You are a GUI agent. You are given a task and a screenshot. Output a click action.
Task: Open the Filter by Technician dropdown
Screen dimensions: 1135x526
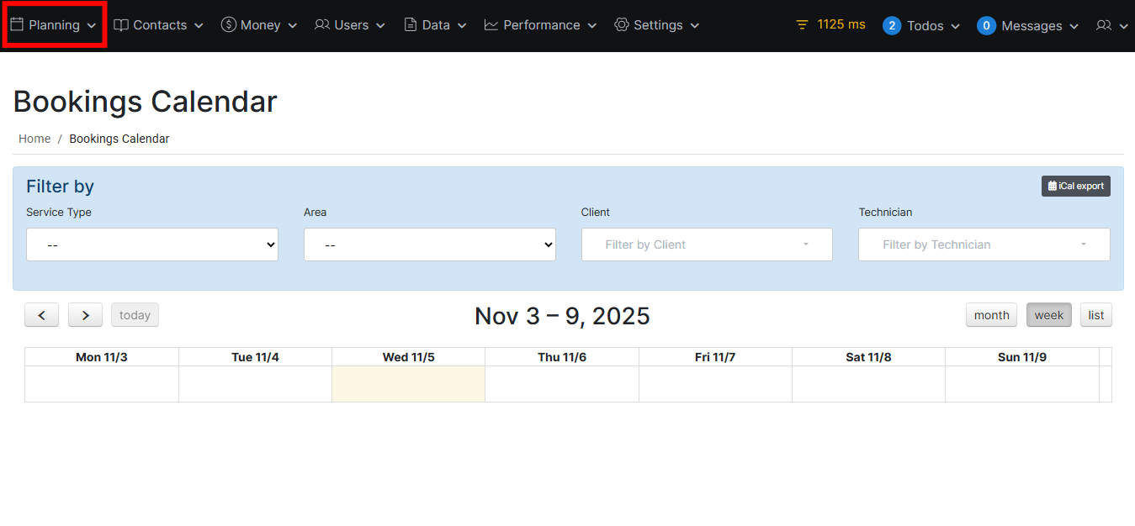click(984, 245)
